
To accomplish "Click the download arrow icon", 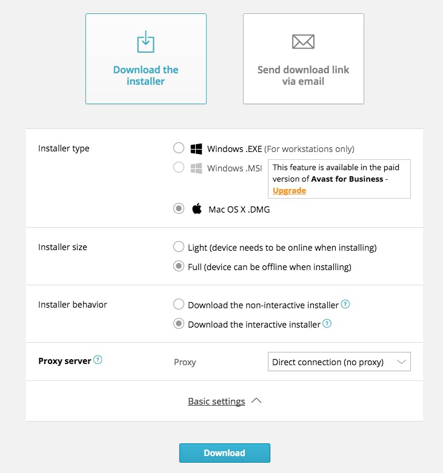I will 145,42.
